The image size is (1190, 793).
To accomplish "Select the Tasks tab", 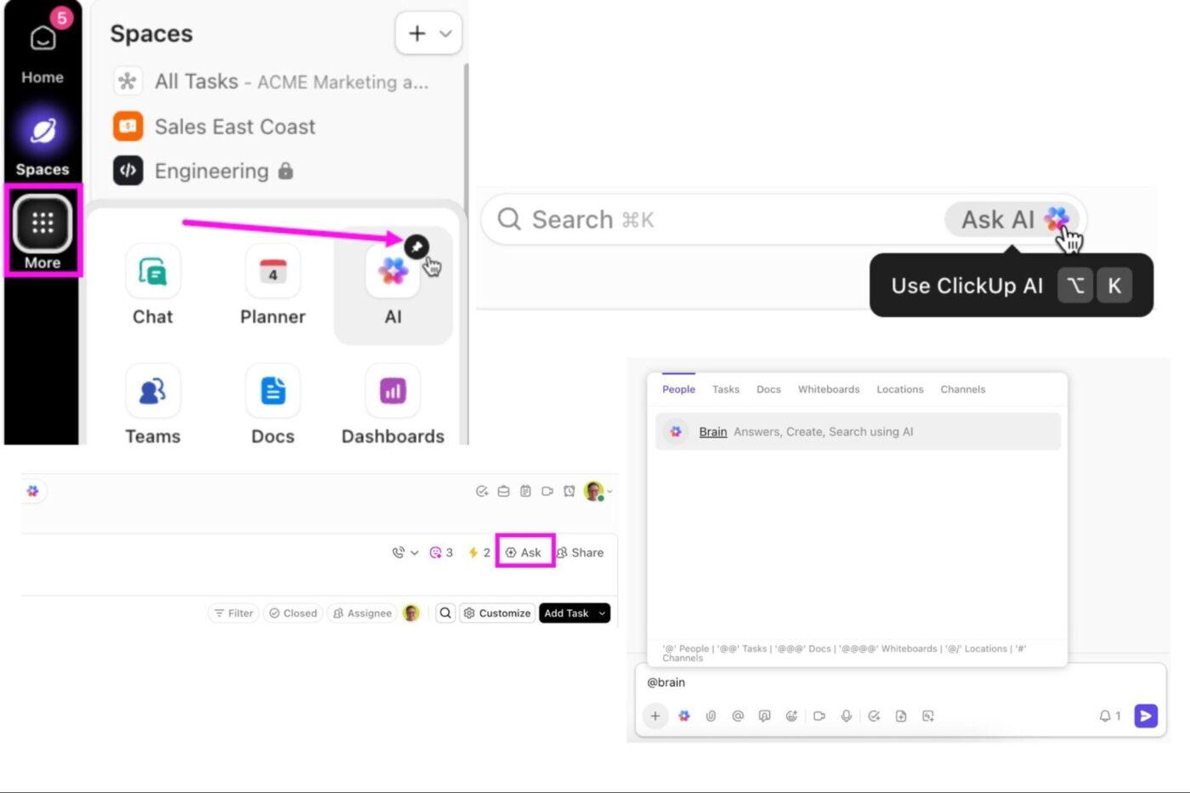I will (725, 389).
